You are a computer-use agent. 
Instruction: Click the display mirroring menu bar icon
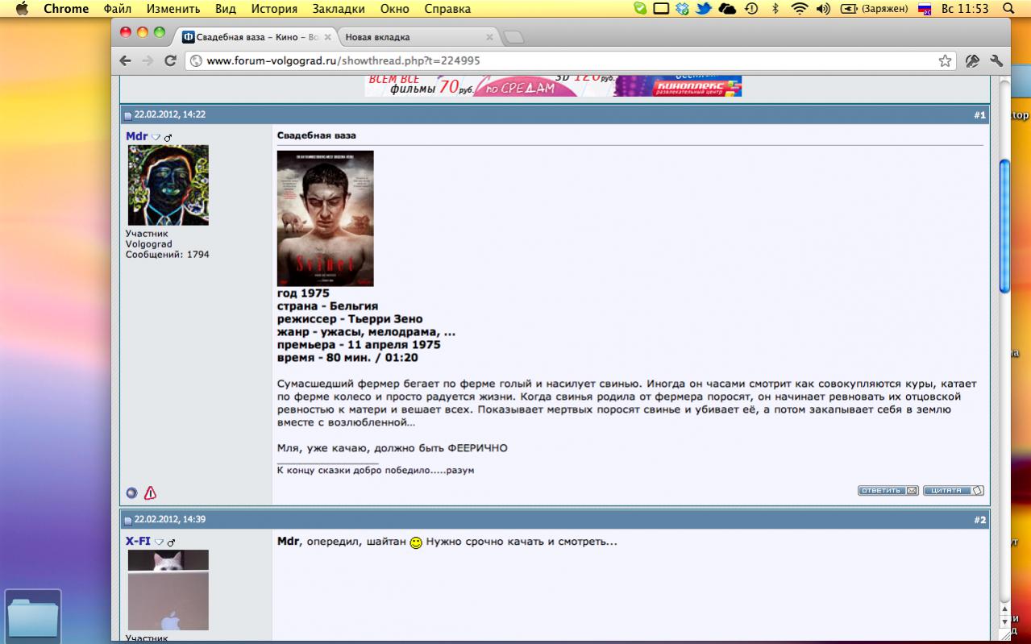click(x=661, y=9)
